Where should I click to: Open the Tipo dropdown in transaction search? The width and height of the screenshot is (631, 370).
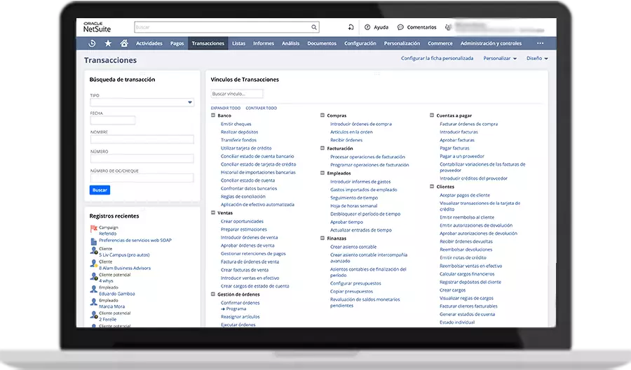point(190,103)
